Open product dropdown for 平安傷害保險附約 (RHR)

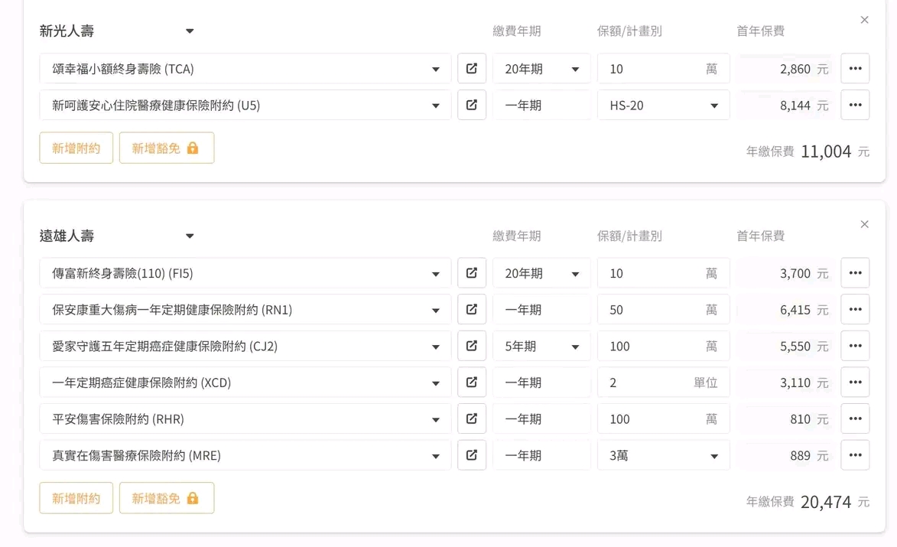coord(245,418)
